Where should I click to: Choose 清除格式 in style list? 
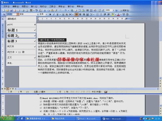pyautogui.click(x=21, y=19)
